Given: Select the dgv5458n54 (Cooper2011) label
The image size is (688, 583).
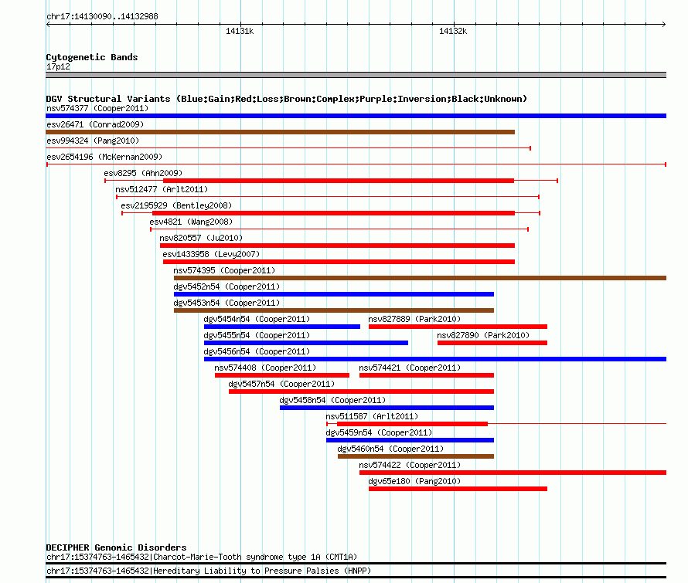Looking at the screenshot, I should tap(332, 400).
